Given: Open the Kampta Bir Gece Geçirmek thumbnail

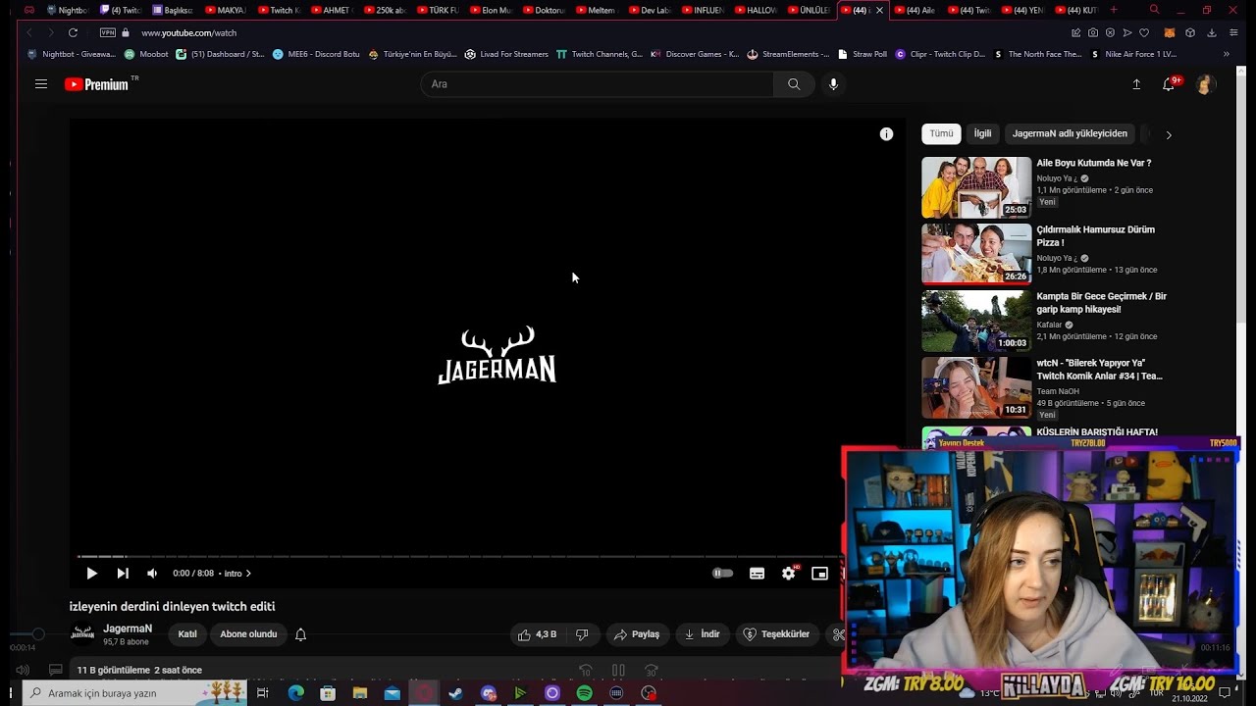Looking at the screenshot, I should click(x=976, y=321).
